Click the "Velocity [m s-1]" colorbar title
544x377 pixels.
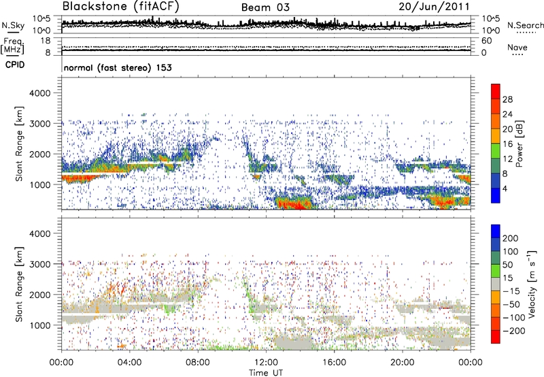click(x=532, y=284)
